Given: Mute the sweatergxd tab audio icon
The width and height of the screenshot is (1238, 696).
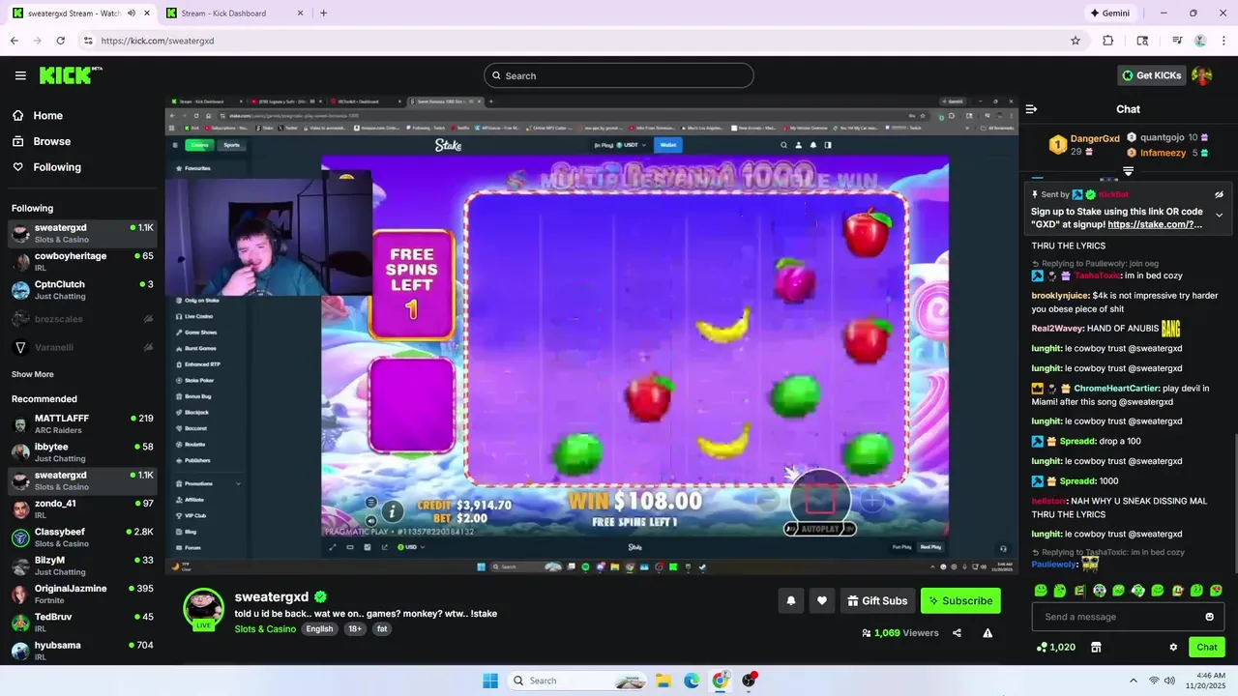Looking at the screenshot, I should (131, 14).
